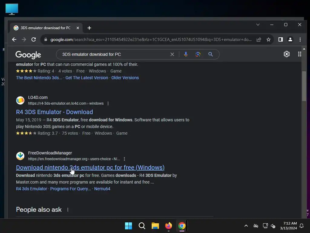The width and height of the screenshot is (310, 233).
Task: Open network status in system tray
Action: [x=265, y=226]
